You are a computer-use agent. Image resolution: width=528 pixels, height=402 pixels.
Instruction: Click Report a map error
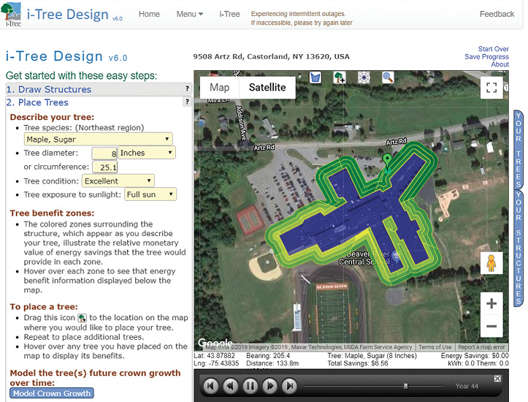tap(481, 346)
